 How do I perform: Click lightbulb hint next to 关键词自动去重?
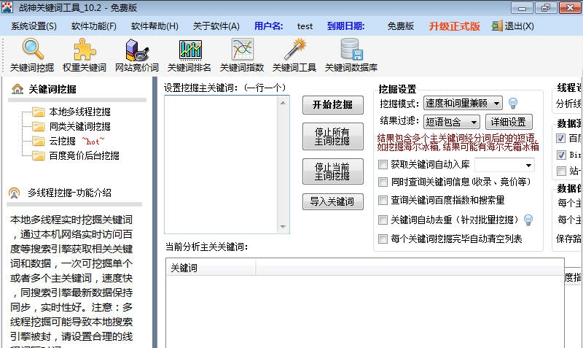528,220
